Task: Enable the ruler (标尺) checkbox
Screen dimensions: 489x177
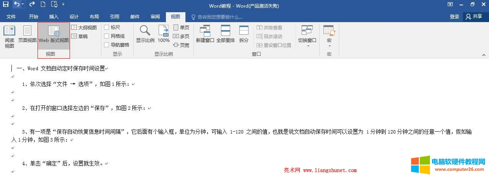Action: coord(107,27)
